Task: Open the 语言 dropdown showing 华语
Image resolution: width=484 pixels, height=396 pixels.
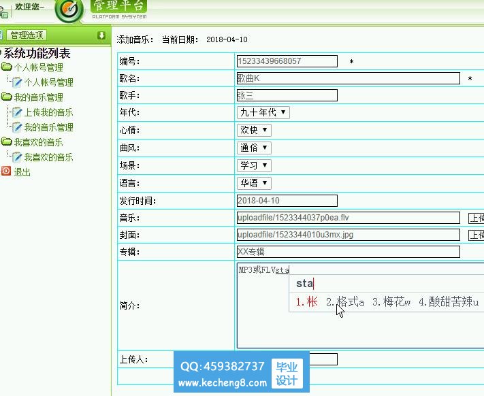Action: (x=254, y=183)
